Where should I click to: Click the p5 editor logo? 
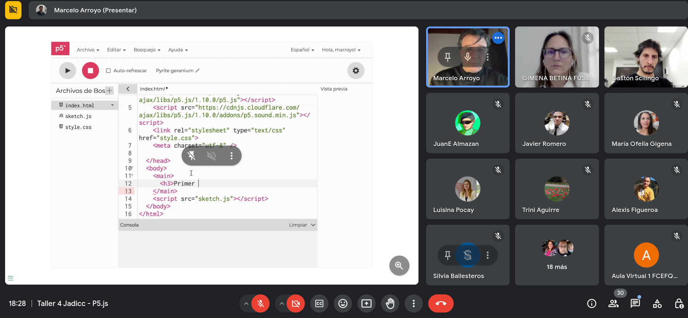[60, 49]
